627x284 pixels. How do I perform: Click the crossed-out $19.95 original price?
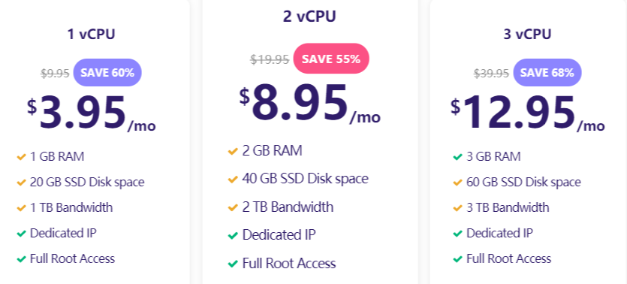270,59
